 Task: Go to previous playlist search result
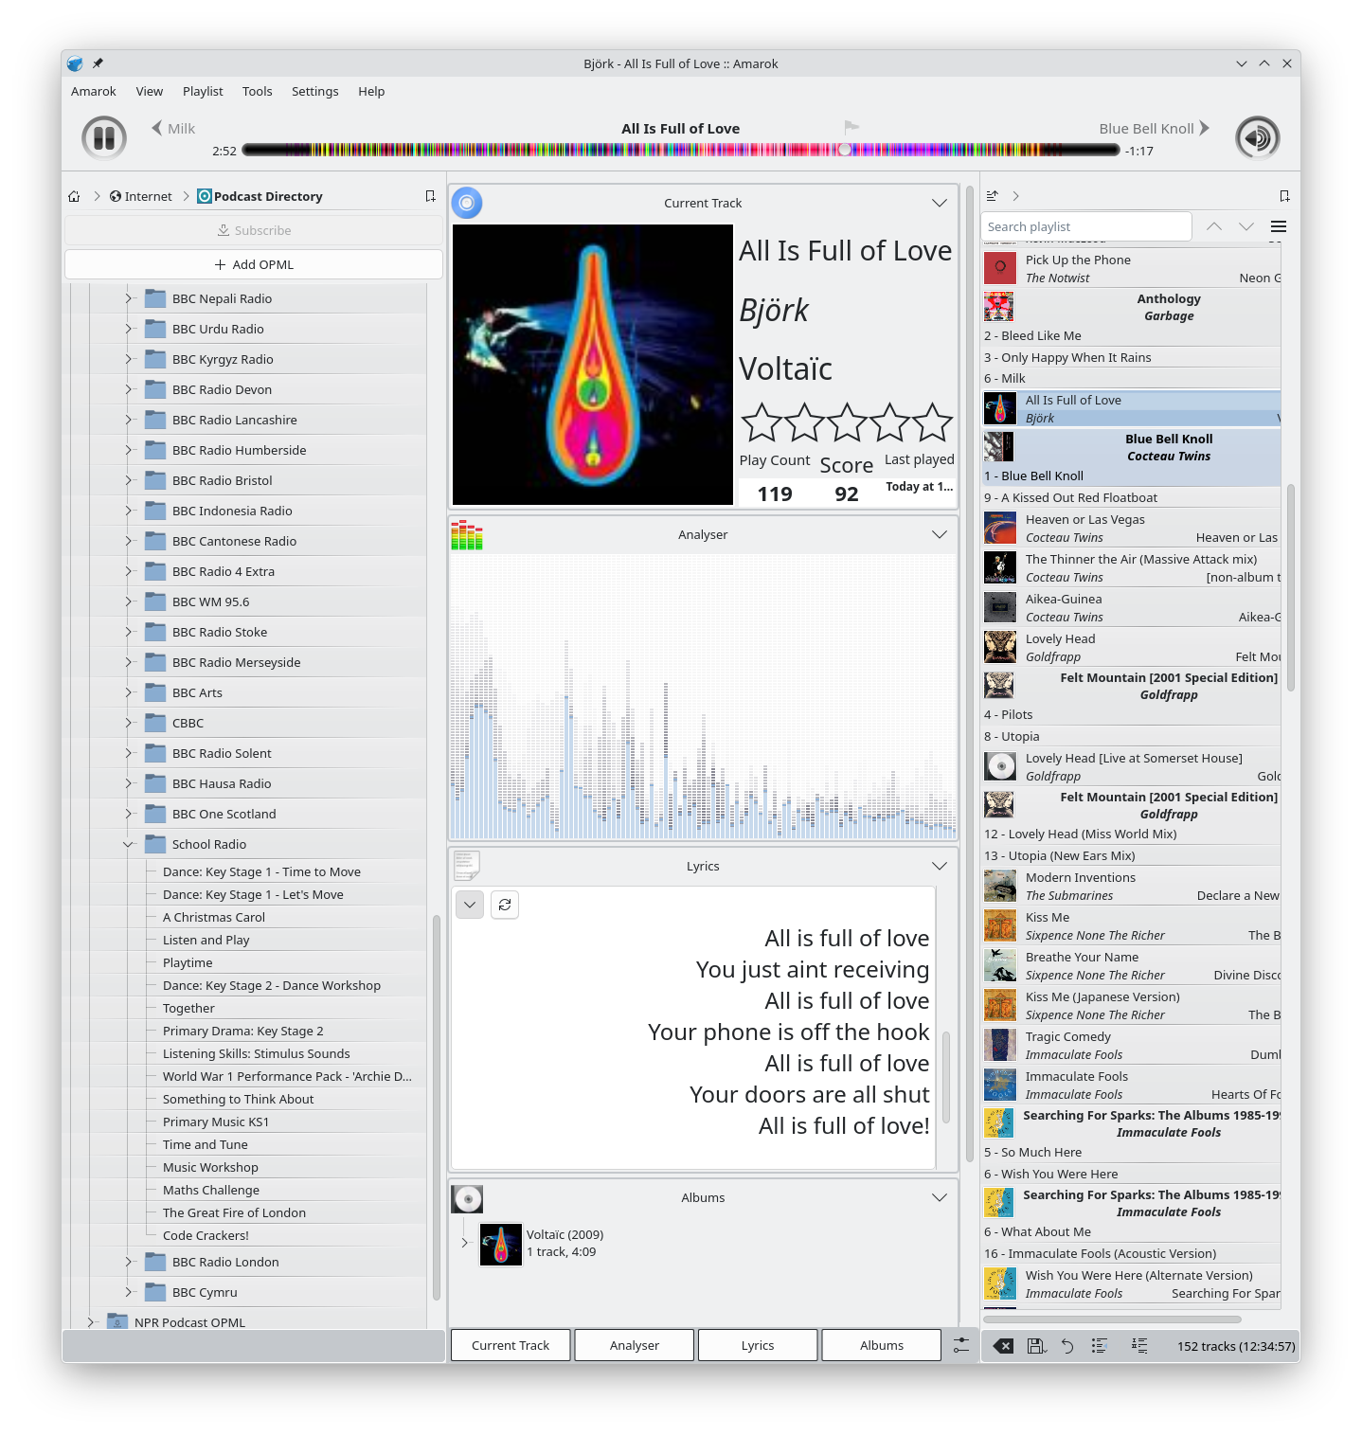[x=1214, y=226]
